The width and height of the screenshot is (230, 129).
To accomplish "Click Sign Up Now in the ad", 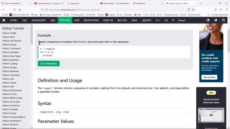I will click(209, 77).
